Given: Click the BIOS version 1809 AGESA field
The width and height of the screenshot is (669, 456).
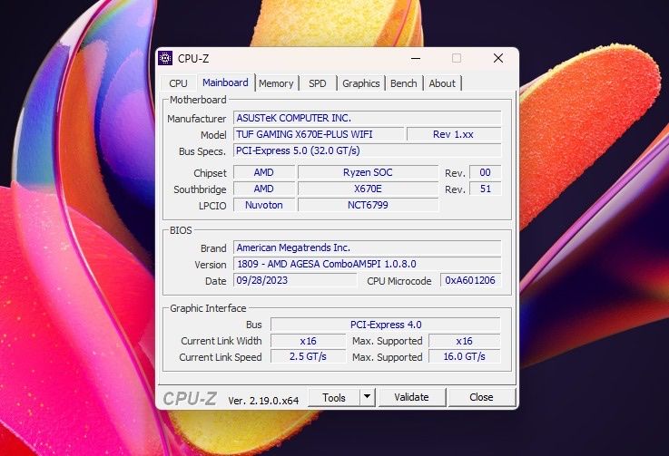Looking at the screenshot, I should pos(368,264).
